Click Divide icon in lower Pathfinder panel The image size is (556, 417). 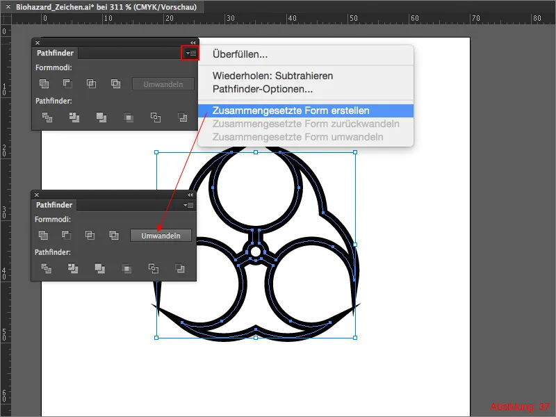point(46,268)
